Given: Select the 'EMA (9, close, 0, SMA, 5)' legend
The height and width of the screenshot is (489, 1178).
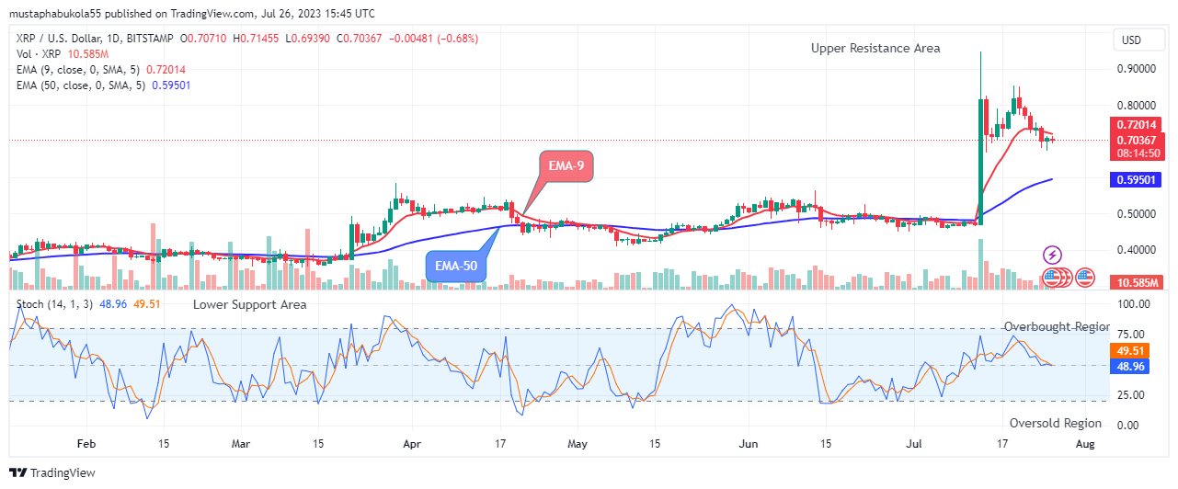Looking at the screenshot, I should coord(76,70).
